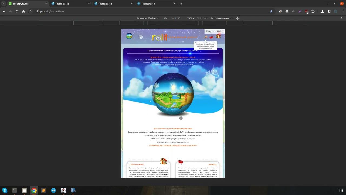346x195 pixels.
Task: Open the house account icon in site header
Action: (218, 36)
